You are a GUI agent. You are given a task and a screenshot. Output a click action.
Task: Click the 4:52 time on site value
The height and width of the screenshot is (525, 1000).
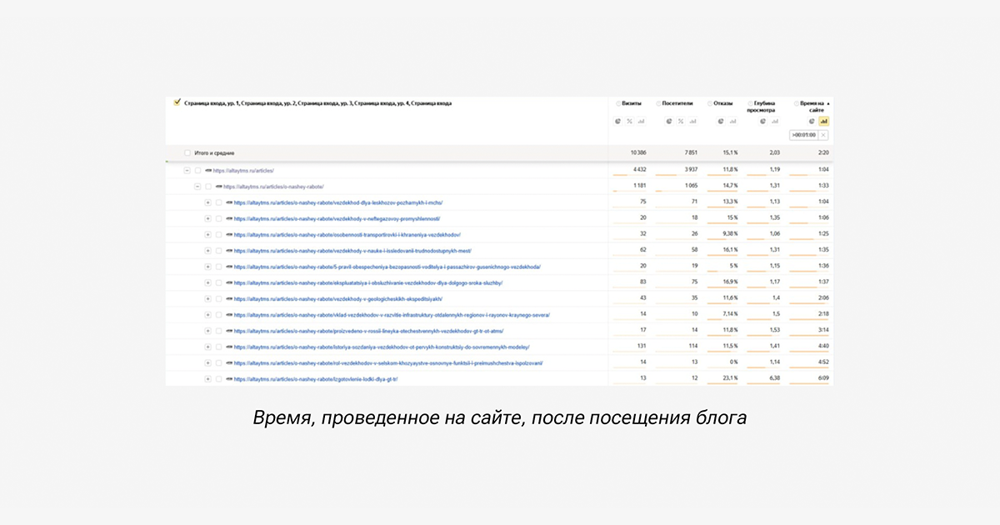822,363
